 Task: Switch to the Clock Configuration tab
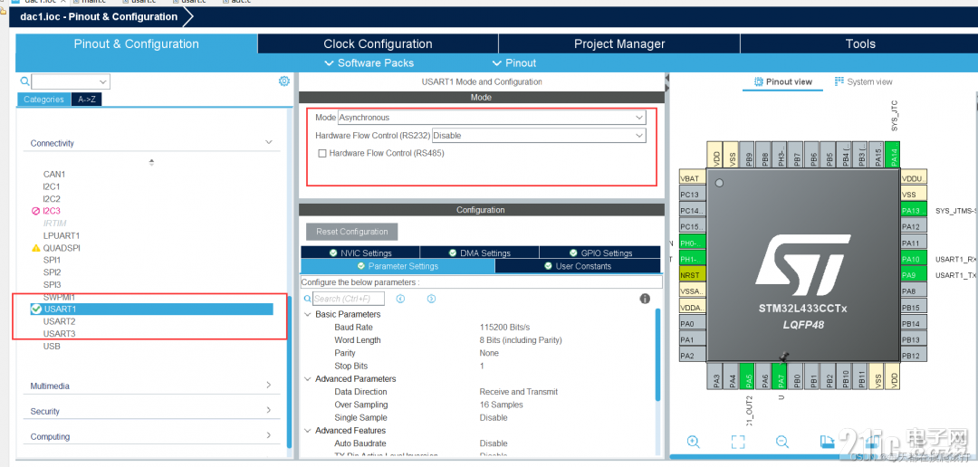[x=378, y=43]
